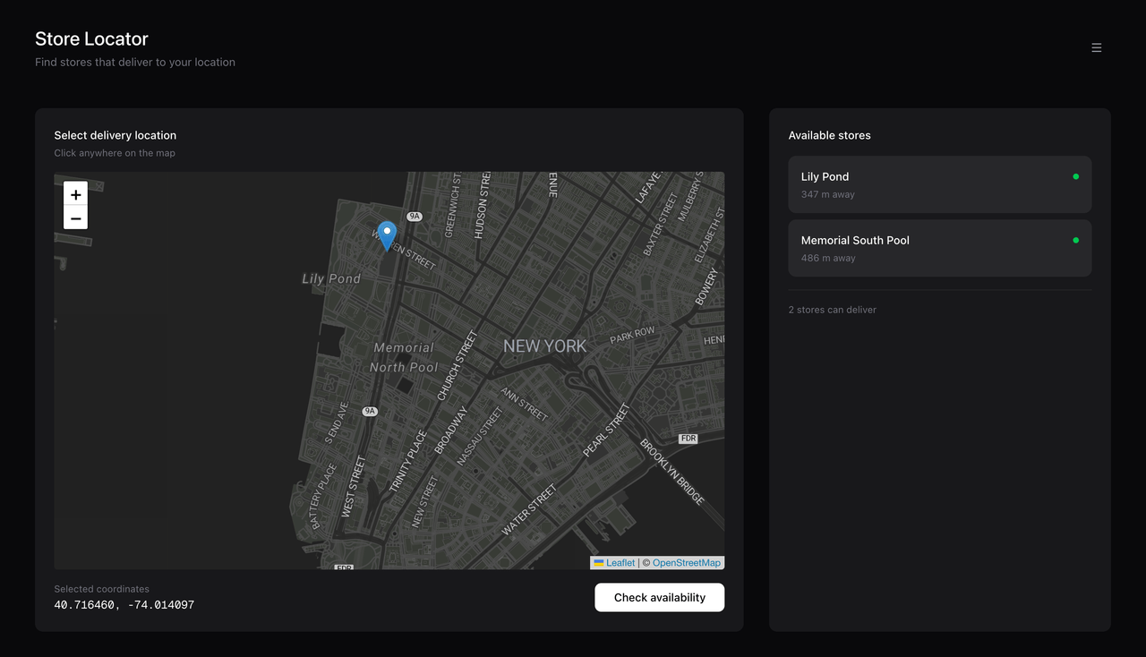Click the 9A route shield near the marker
The width and height of the screenshot is (1146, 657).
[x=414, y=216]
